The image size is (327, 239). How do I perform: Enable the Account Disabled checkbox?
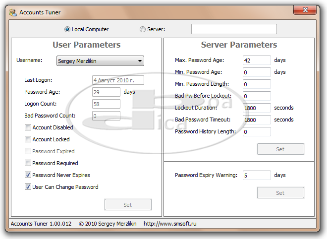tap(28, 127)
